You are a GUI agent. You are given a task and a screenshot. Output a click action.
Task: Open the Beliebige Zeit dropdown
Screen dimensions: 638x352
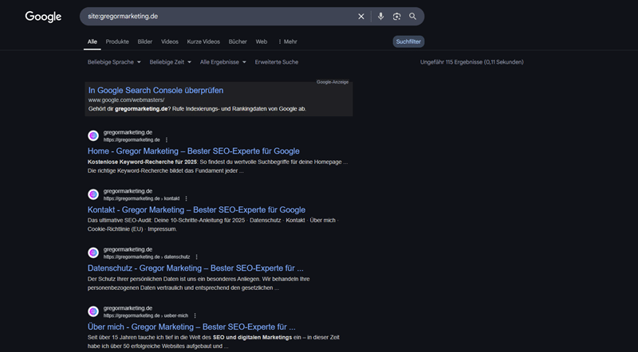(170, 62)
